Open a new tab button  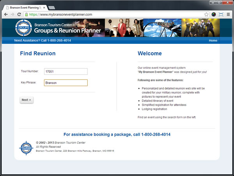click(51, 8)
